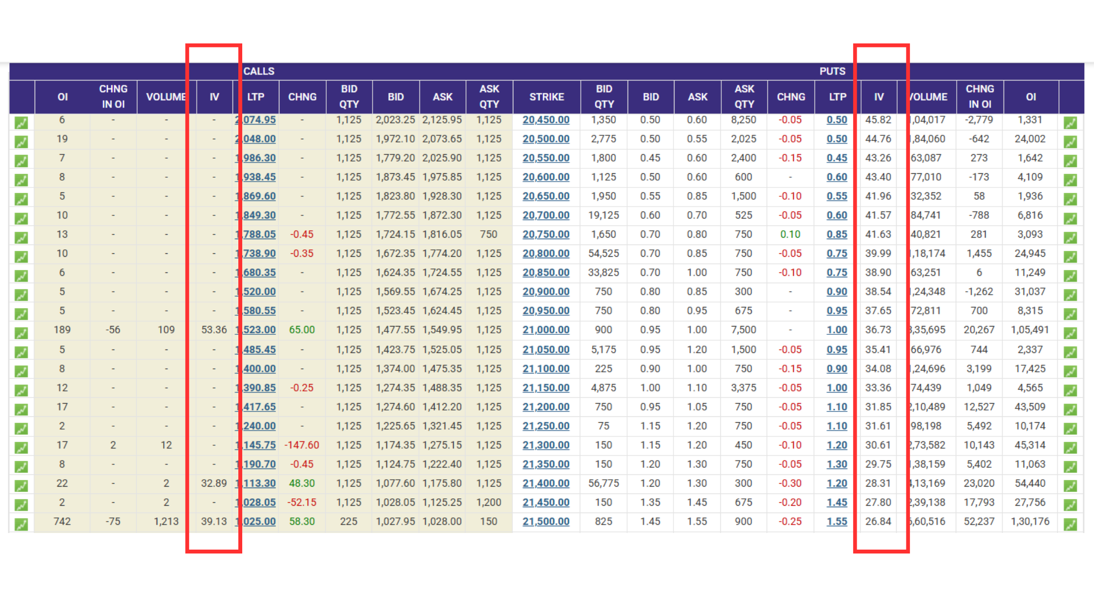Open puts chart icon in 20,450.00 row
The height and width of the screenshot is (615, 1094).
(x=1070, y=123)
